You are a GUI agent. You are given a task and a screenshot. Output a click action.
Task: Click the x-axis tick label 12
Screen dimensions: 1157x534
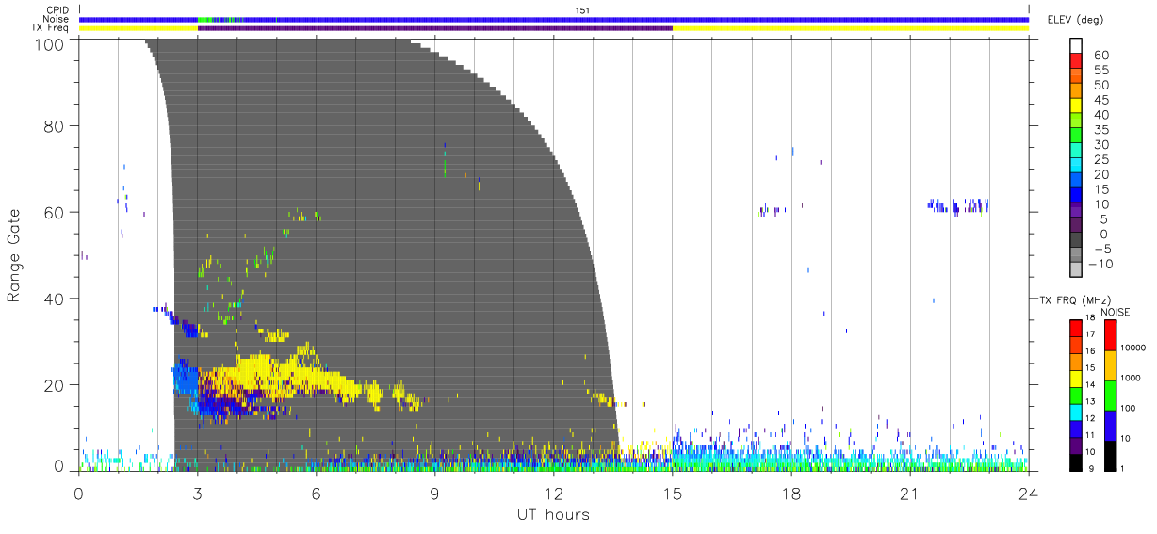click(x=553, y=493)
